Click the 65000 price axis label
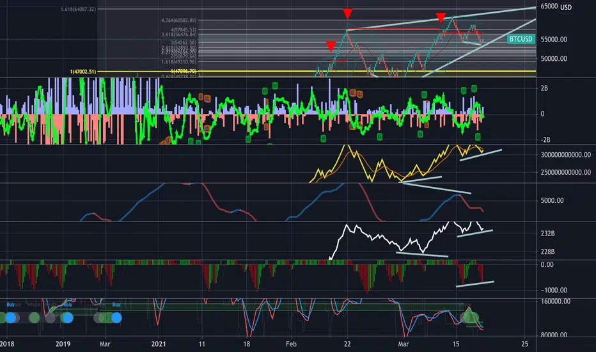The height and width of the screenshot is (352, 596). pos(549,6)
